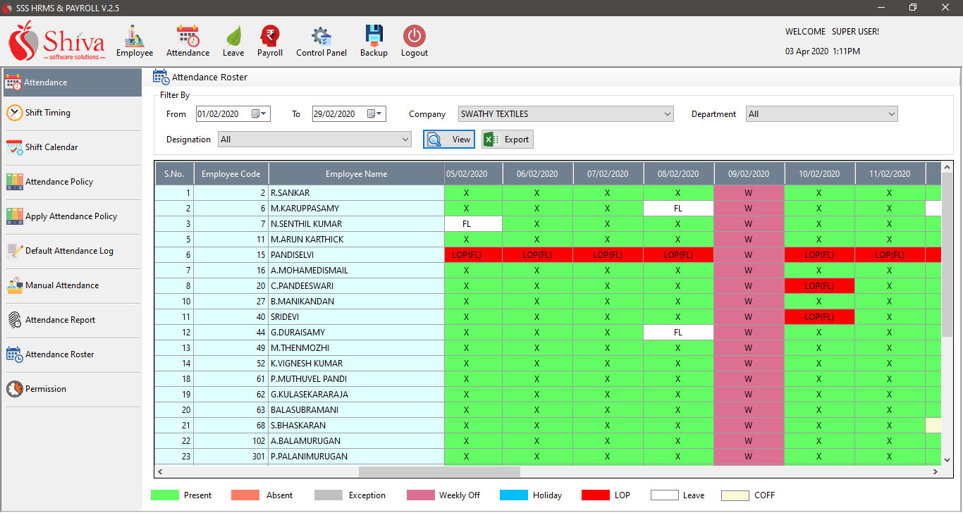The width and height of the screenshot is (963, 513).
Task: Open Shift Timing in the sidebar
Action: click(x=47, y=113)
